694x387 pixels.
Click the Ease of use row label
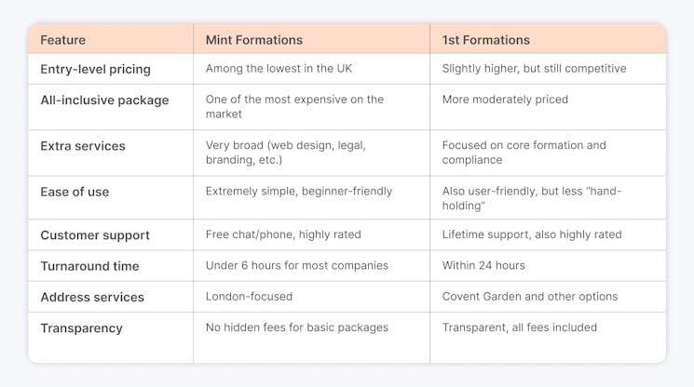coord(75,192)
